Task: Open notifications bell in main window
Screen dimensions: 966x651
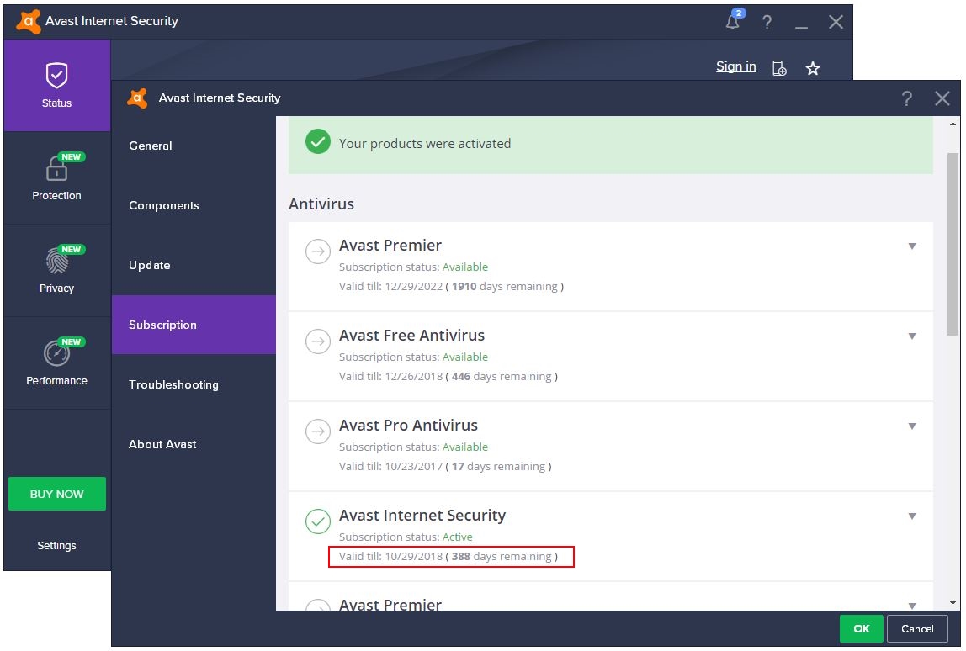Action: click(733, 22)
